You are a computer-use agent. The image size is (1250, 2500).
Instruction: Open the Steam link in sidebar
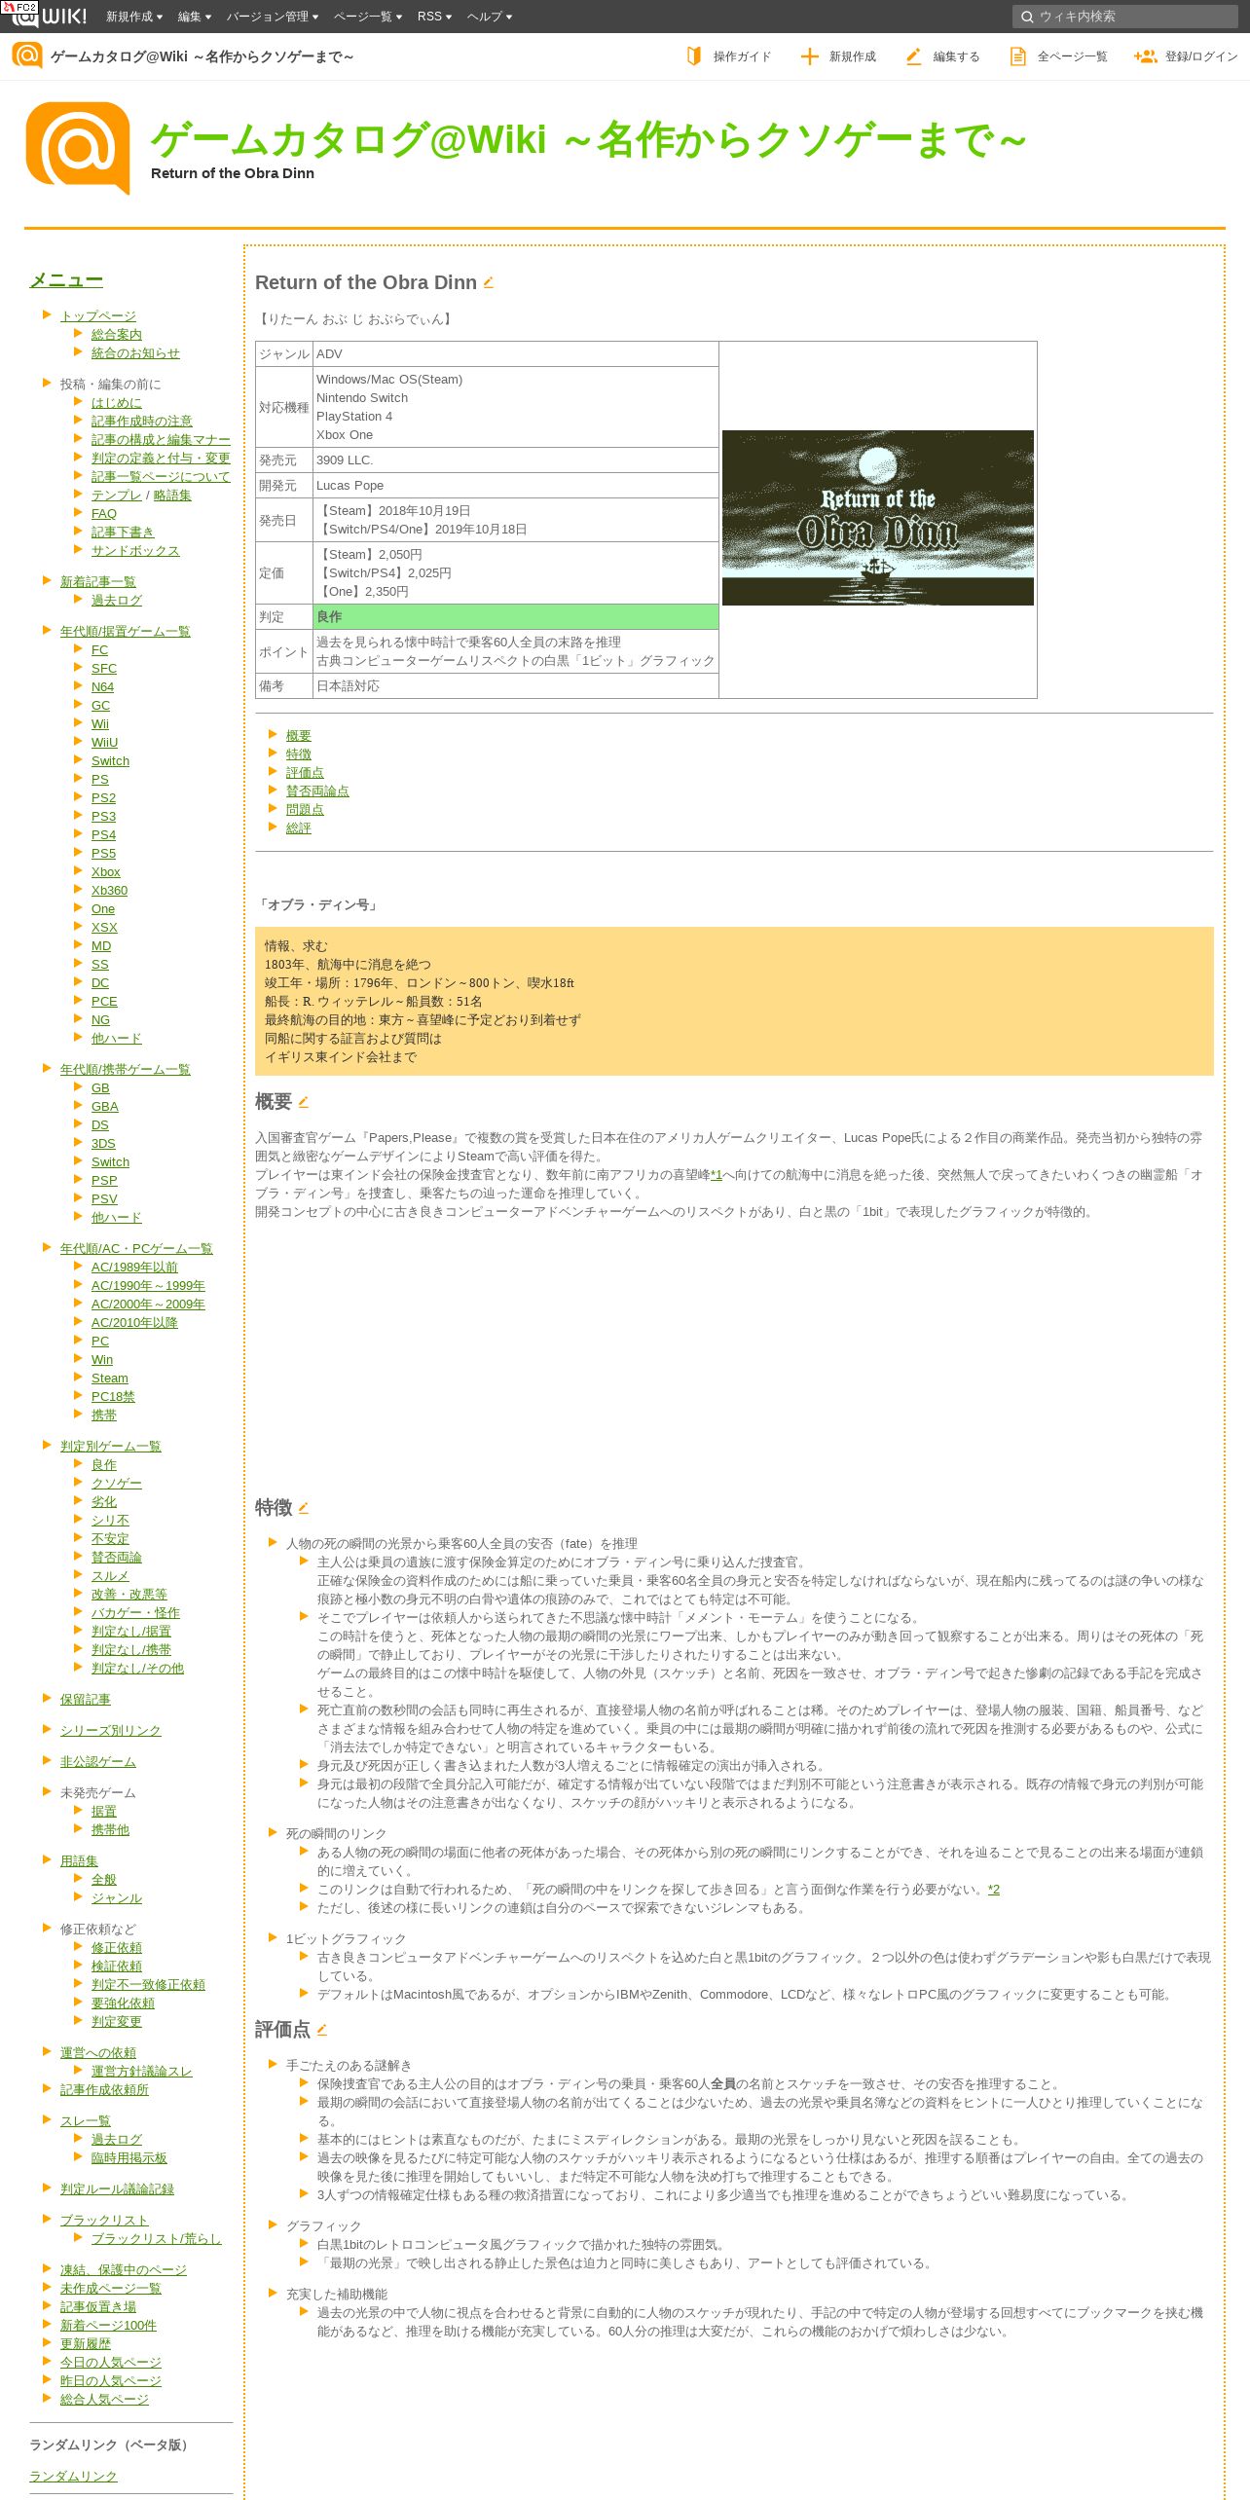click(110, 1379)
